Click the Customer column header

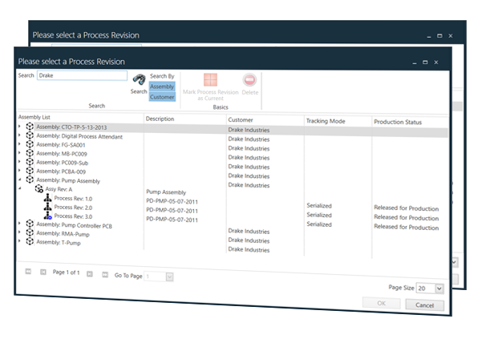241,120
